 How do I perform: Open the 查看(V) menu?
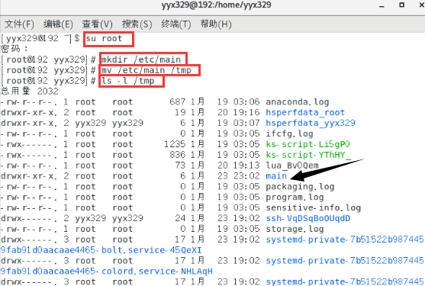[x=98, y=24]
